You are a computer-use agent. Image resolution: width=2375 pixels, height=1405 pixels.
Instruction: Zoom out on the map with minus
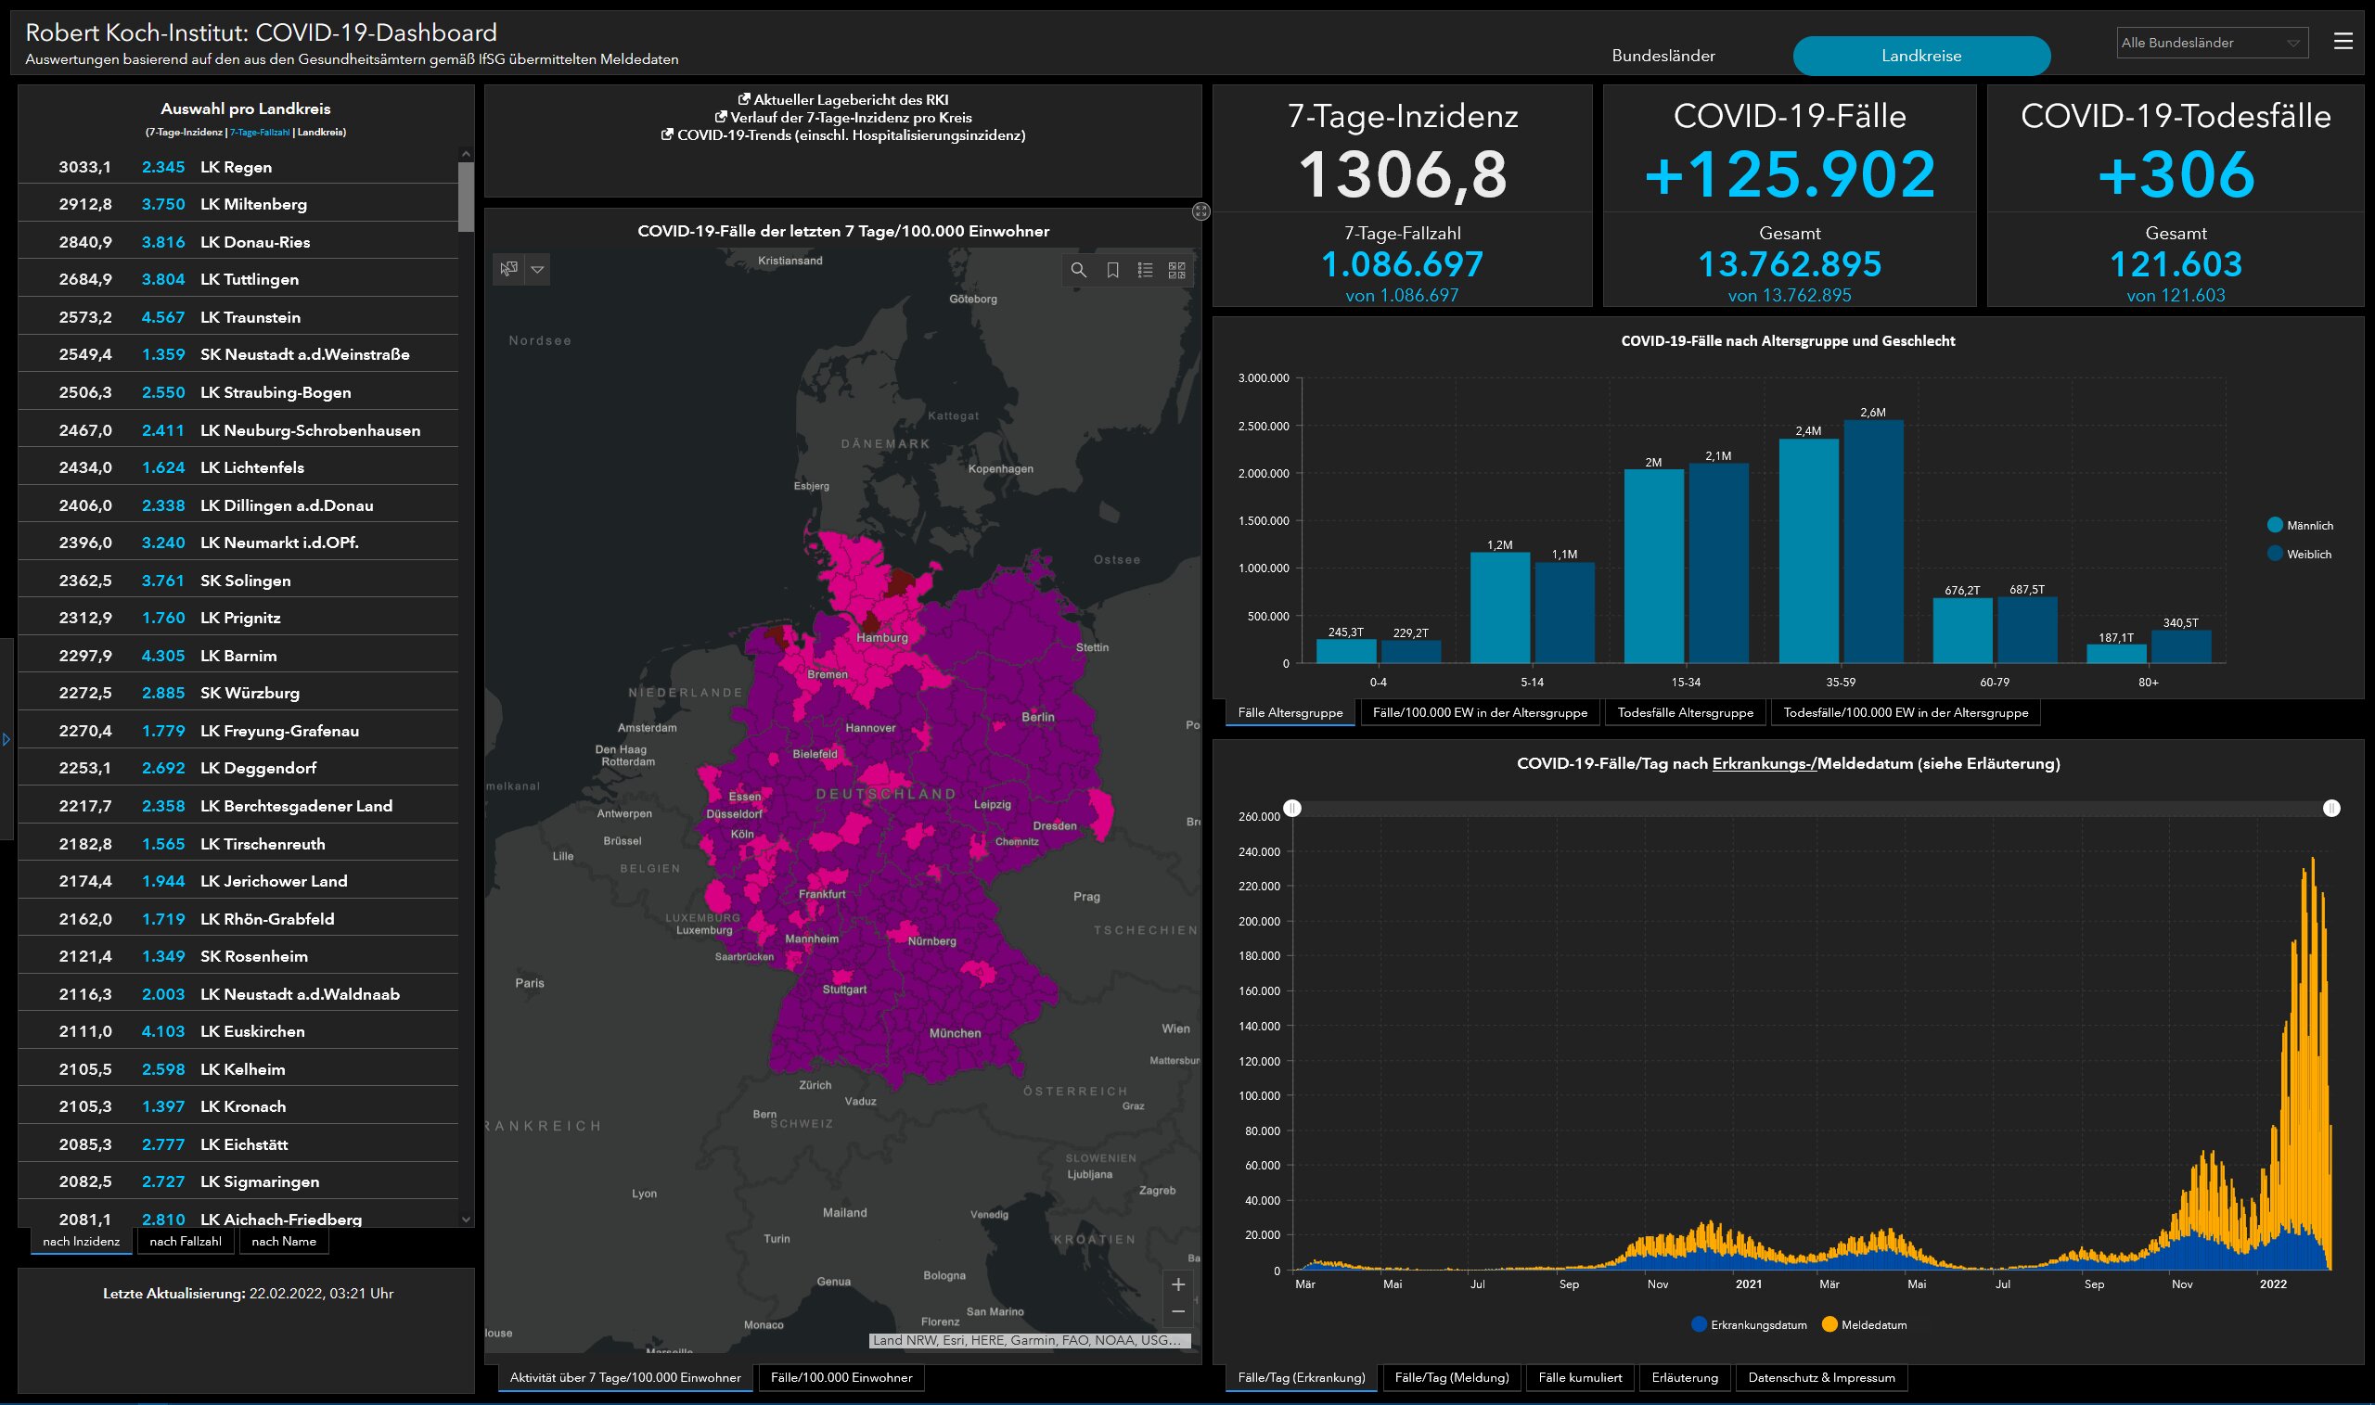coord(1178,1311)
